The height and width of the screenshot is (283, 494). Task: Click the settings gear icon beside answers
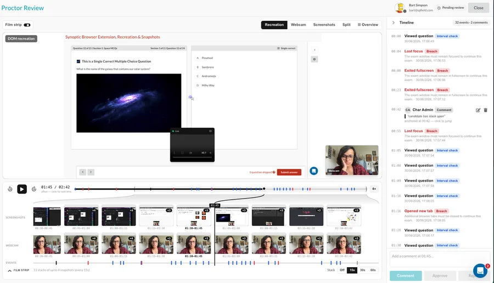pyautogui.click(x=314, y=59)
